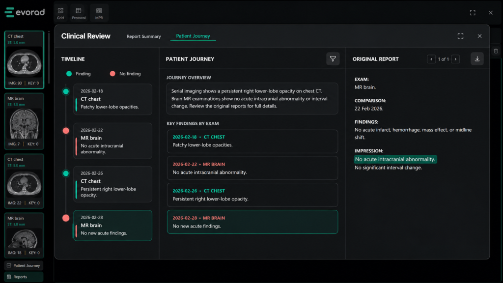Click highlighted text 'No acute intracranial abnormality.'
Screen dimensions: 503x283
click(x=395, y=159)
